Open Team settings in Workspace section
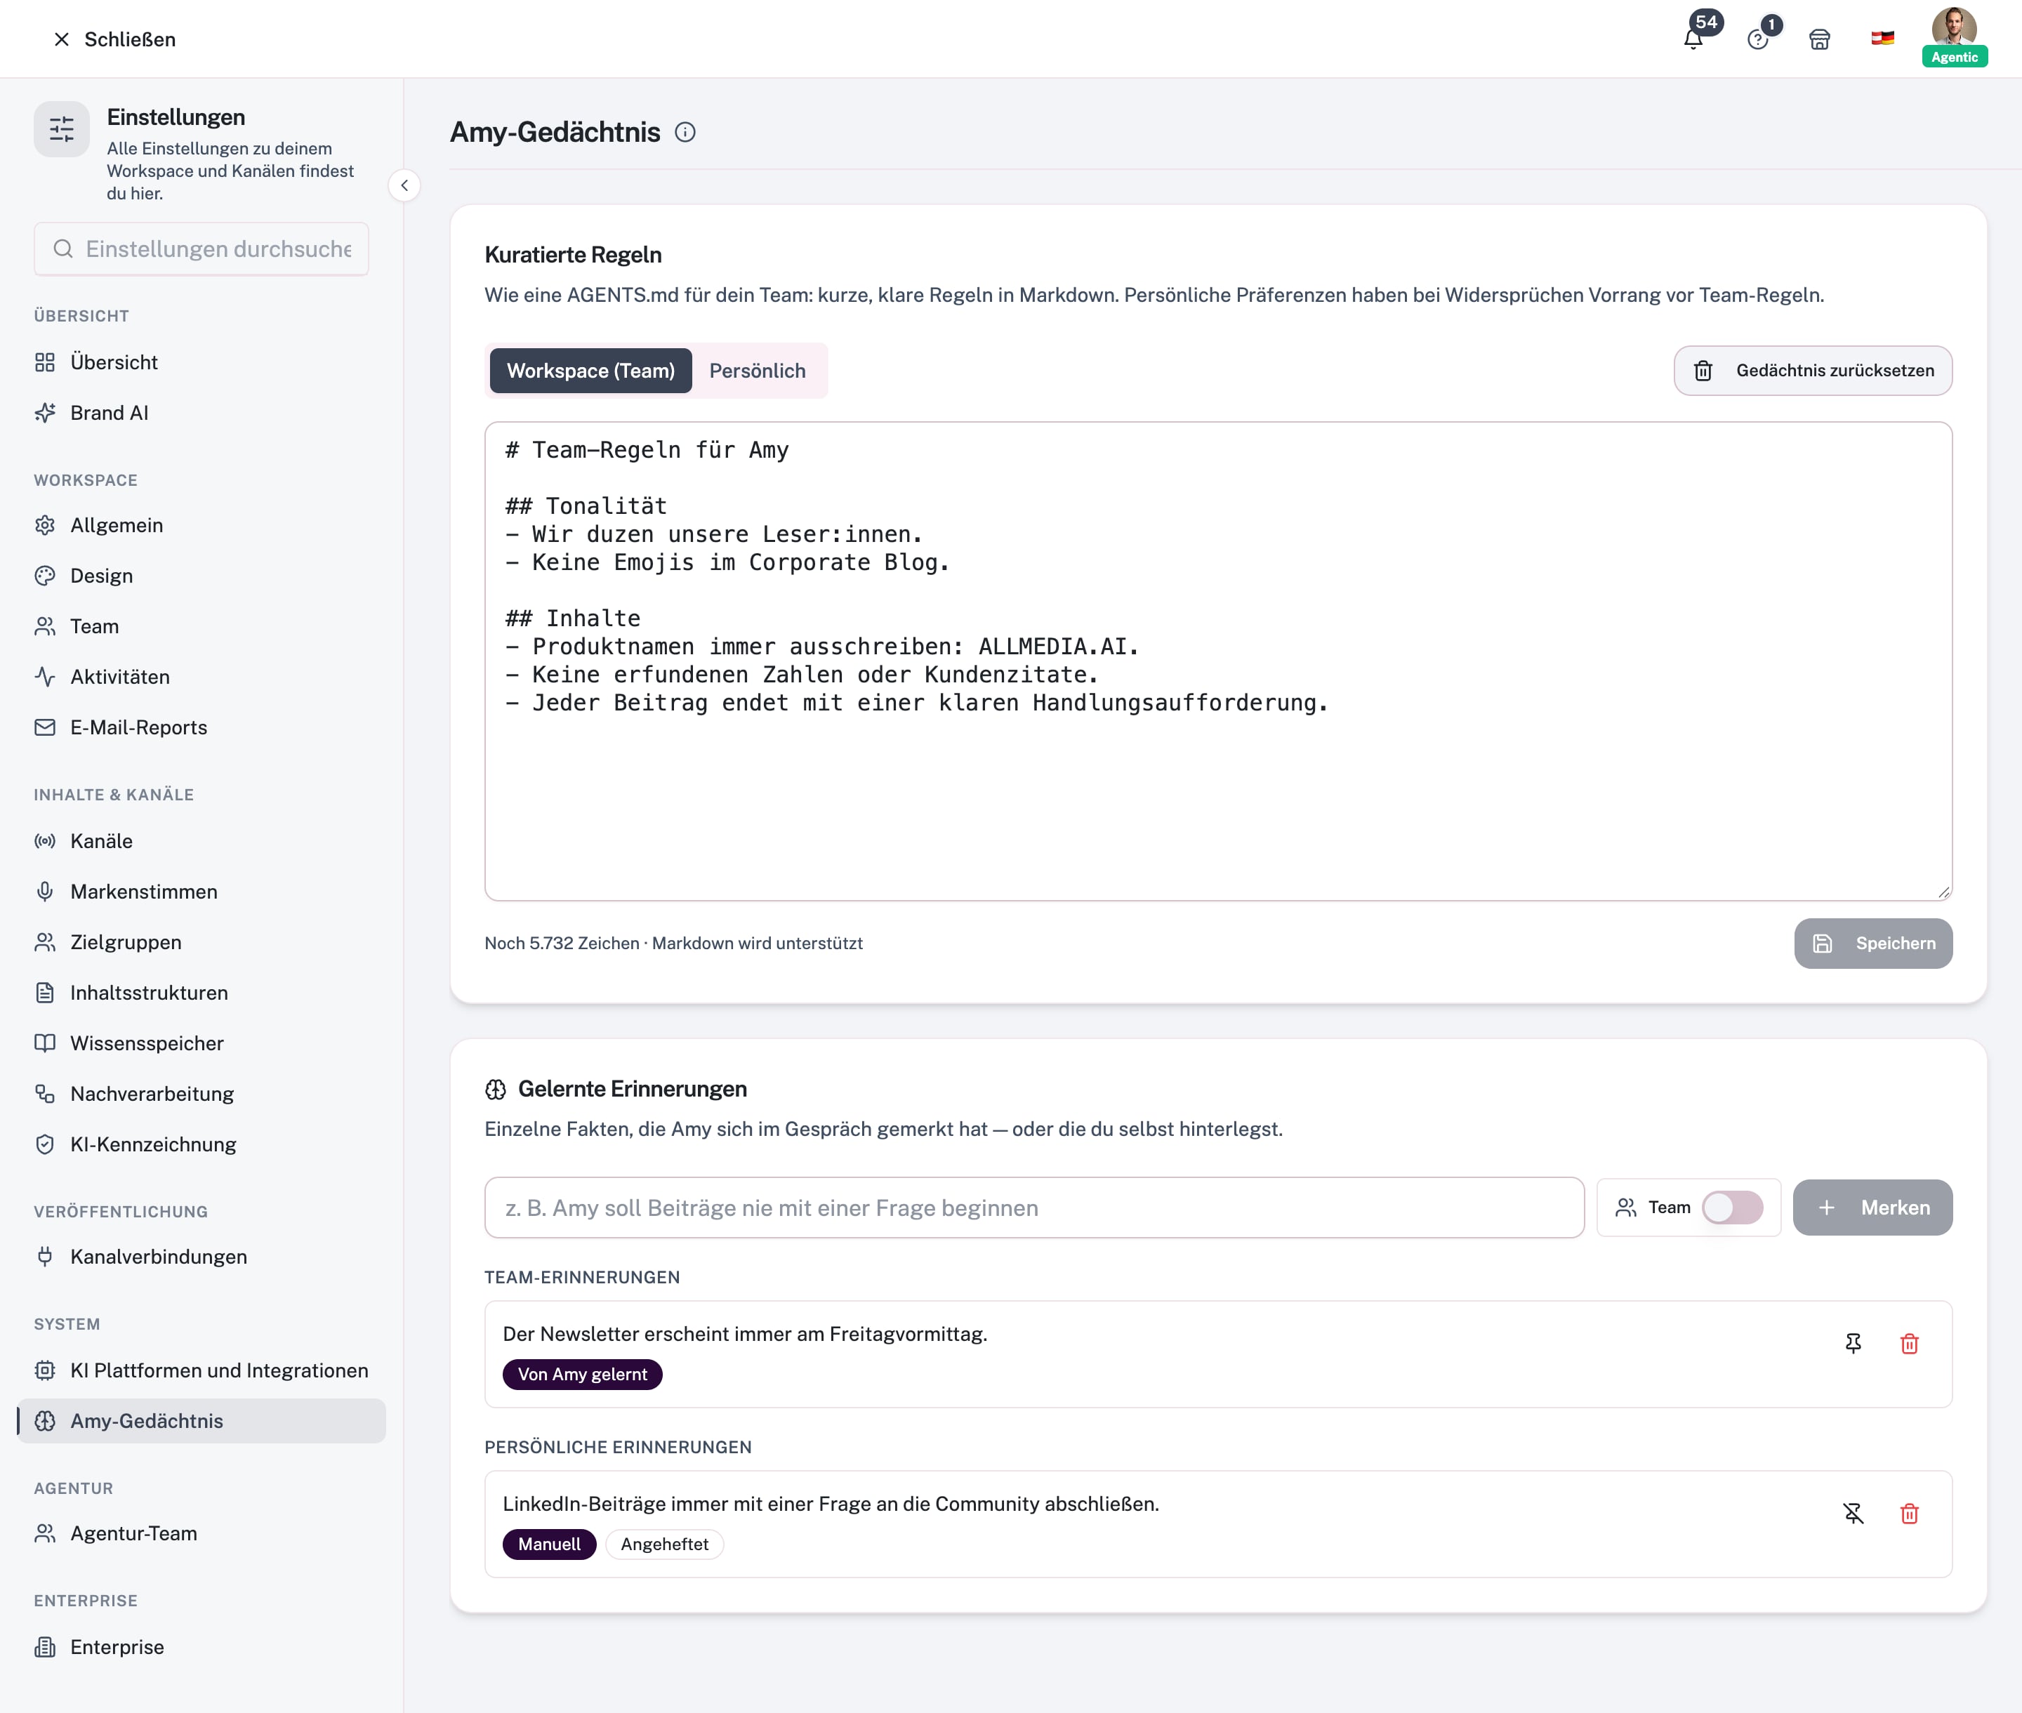Screen dimensions: 2022x1713 [201, 626]
